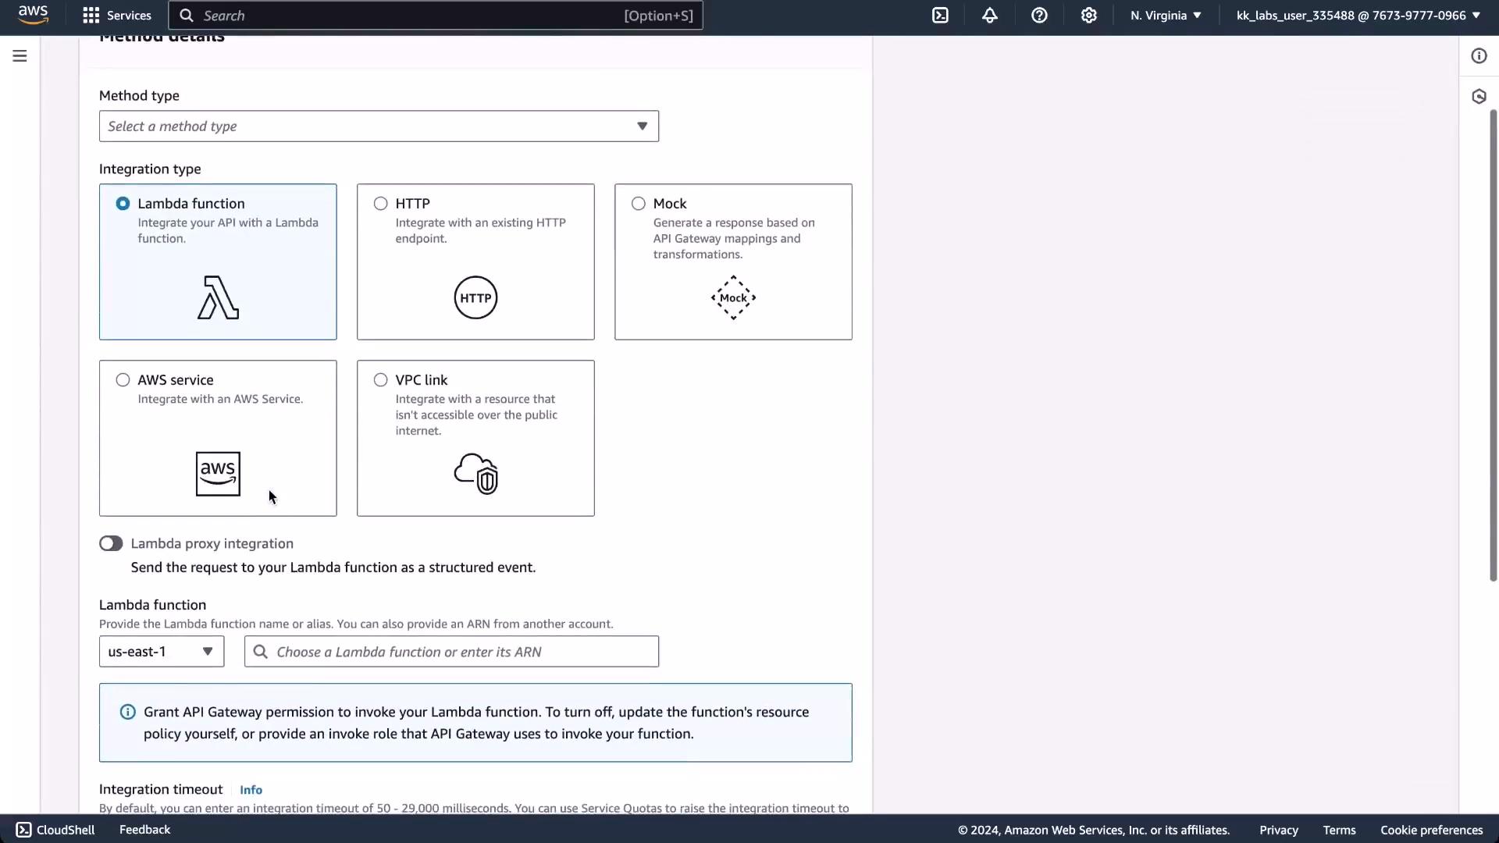
Task: Toggle Lambda proxy integration switch
Action: 111,543
